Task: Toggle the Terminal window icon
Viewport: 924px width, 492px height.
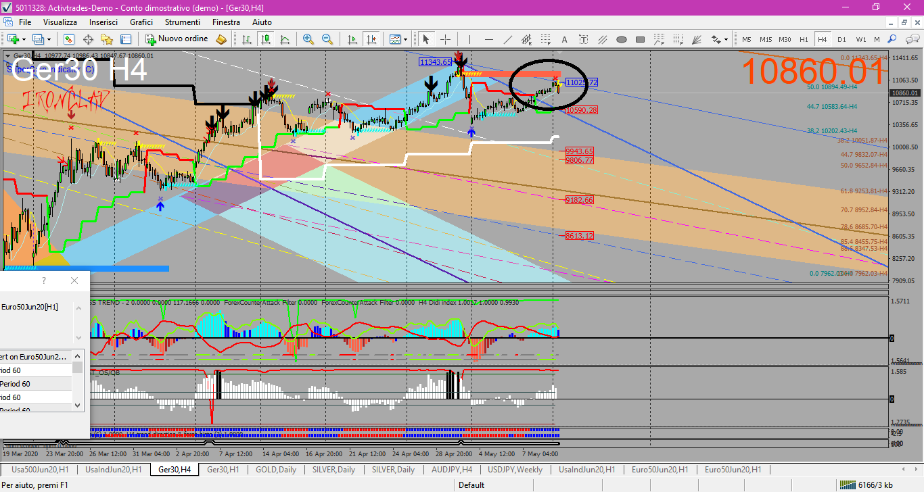Action: tap(125, 39)
